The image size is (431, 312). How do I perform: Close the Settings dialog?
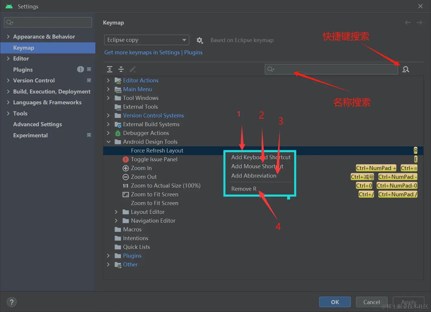coord(420,6)
